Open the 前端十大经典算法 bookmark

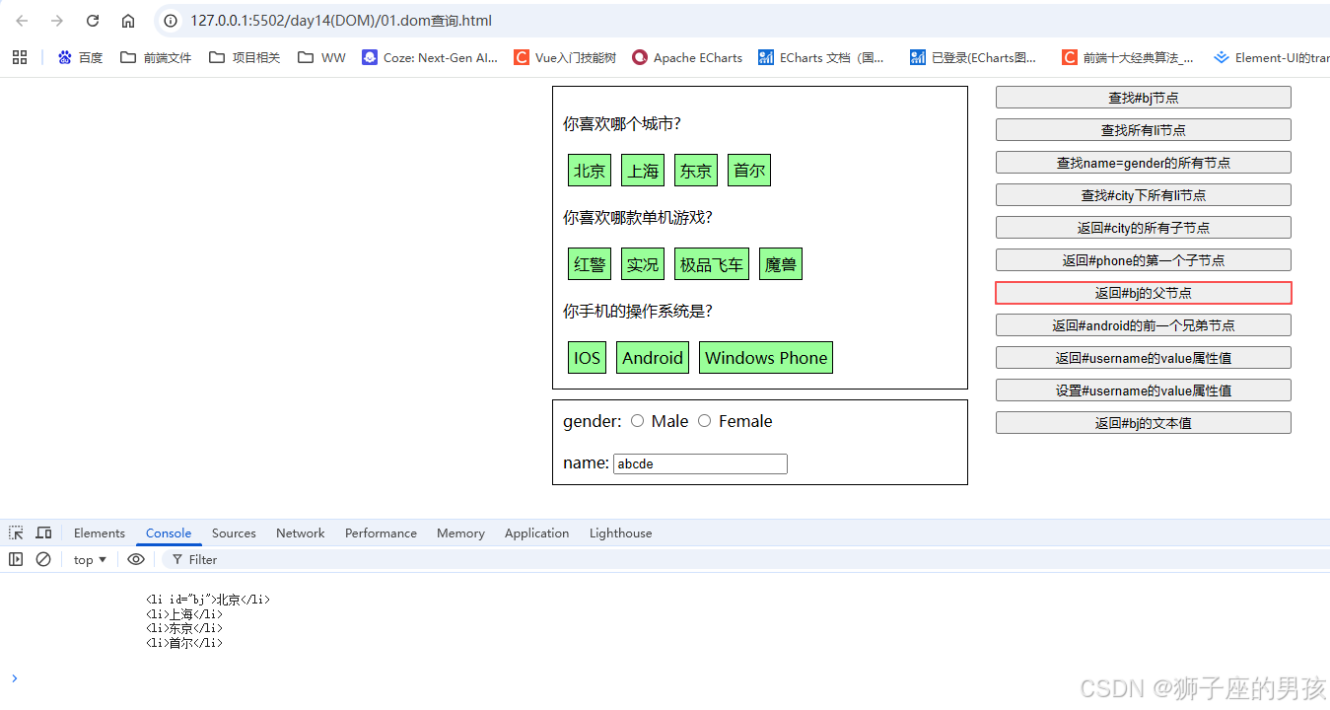click(x=1128, y=57)
